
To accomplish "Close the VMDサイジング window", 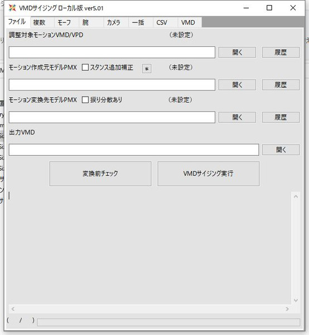I will pyautogui.click(x=293, y=8).
